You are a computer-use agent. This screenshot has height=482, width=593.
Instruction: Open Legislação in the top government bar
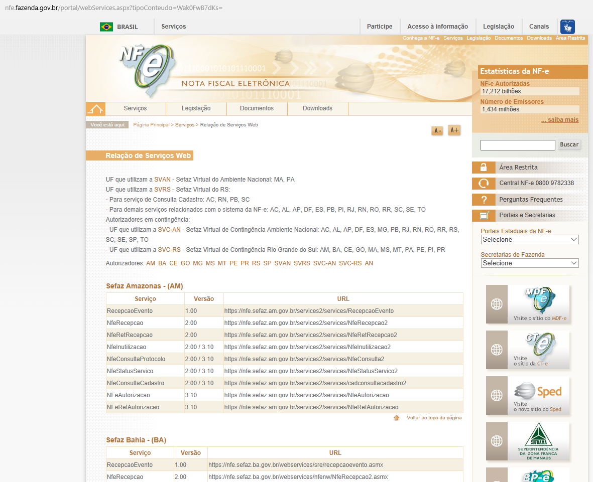[499, 27]
